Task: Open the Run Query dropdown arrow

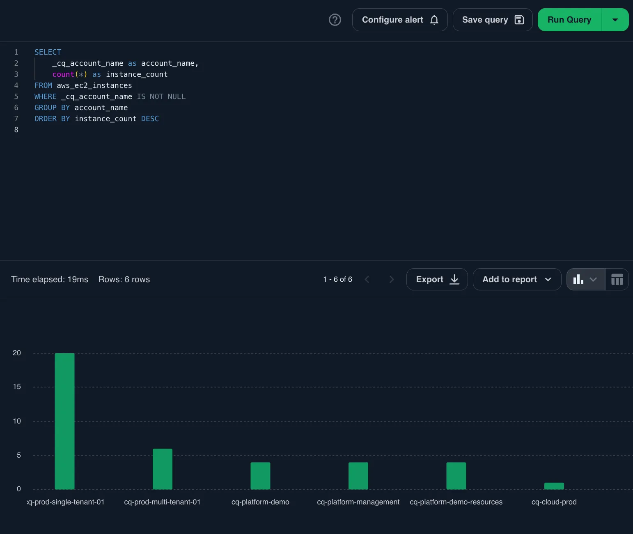Action: tap(615, 19)
